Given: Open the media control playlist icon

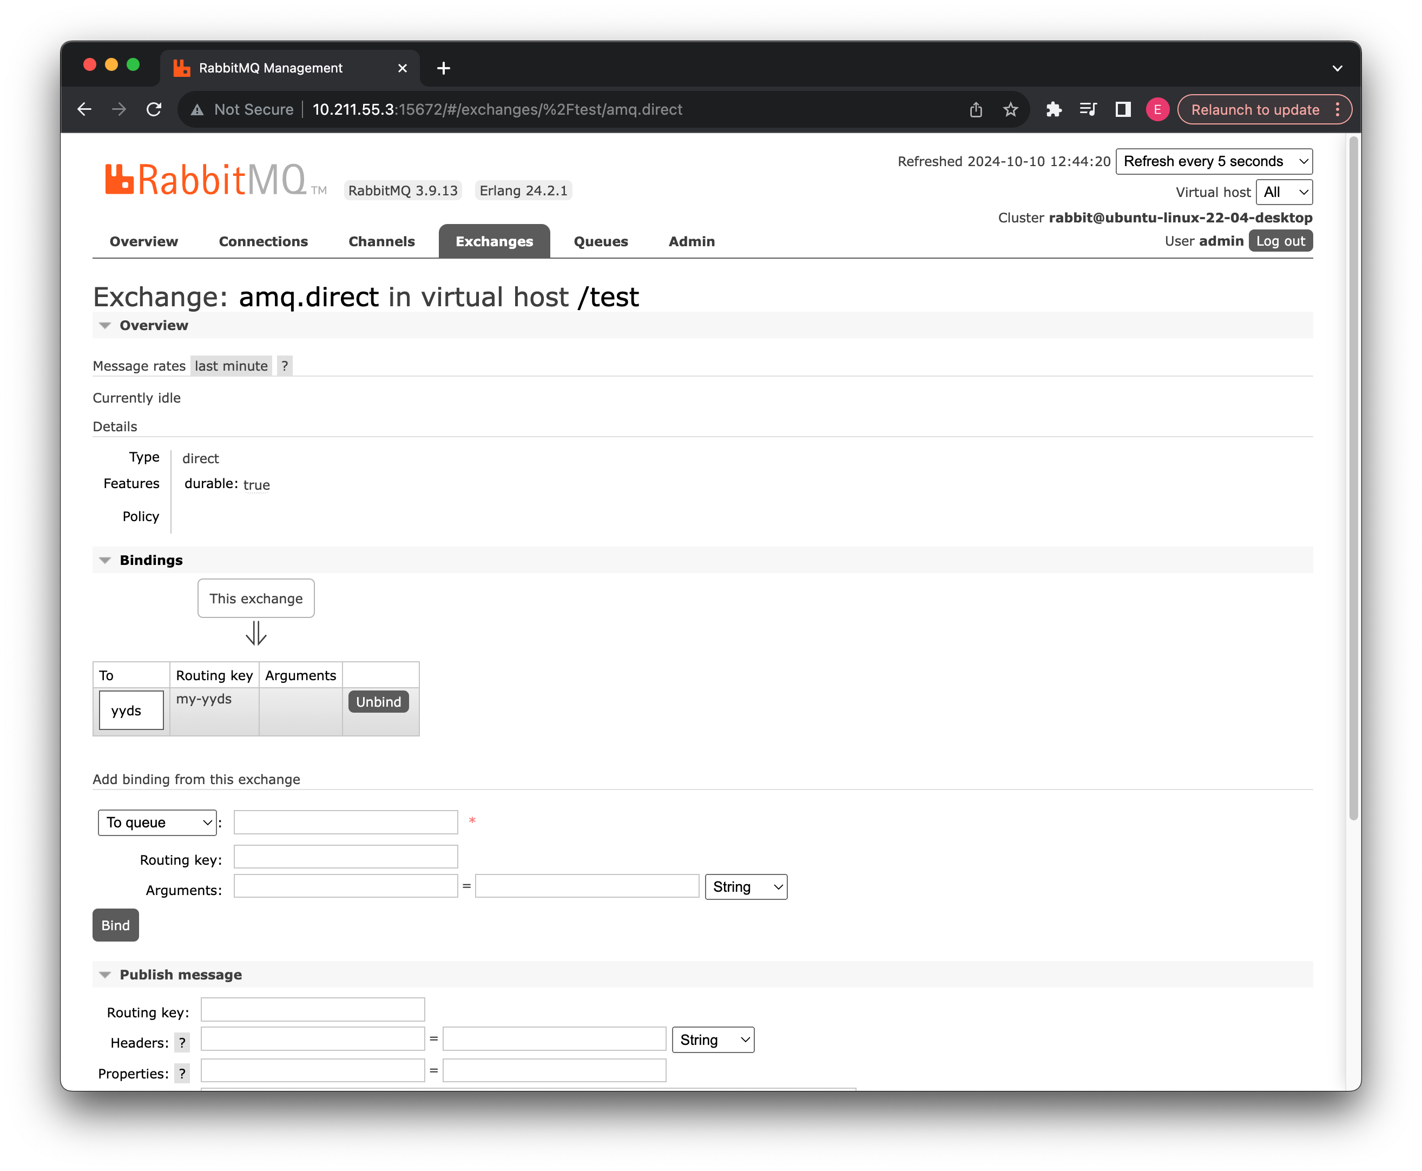Looking at the screenshot, I should [1088, 109].
